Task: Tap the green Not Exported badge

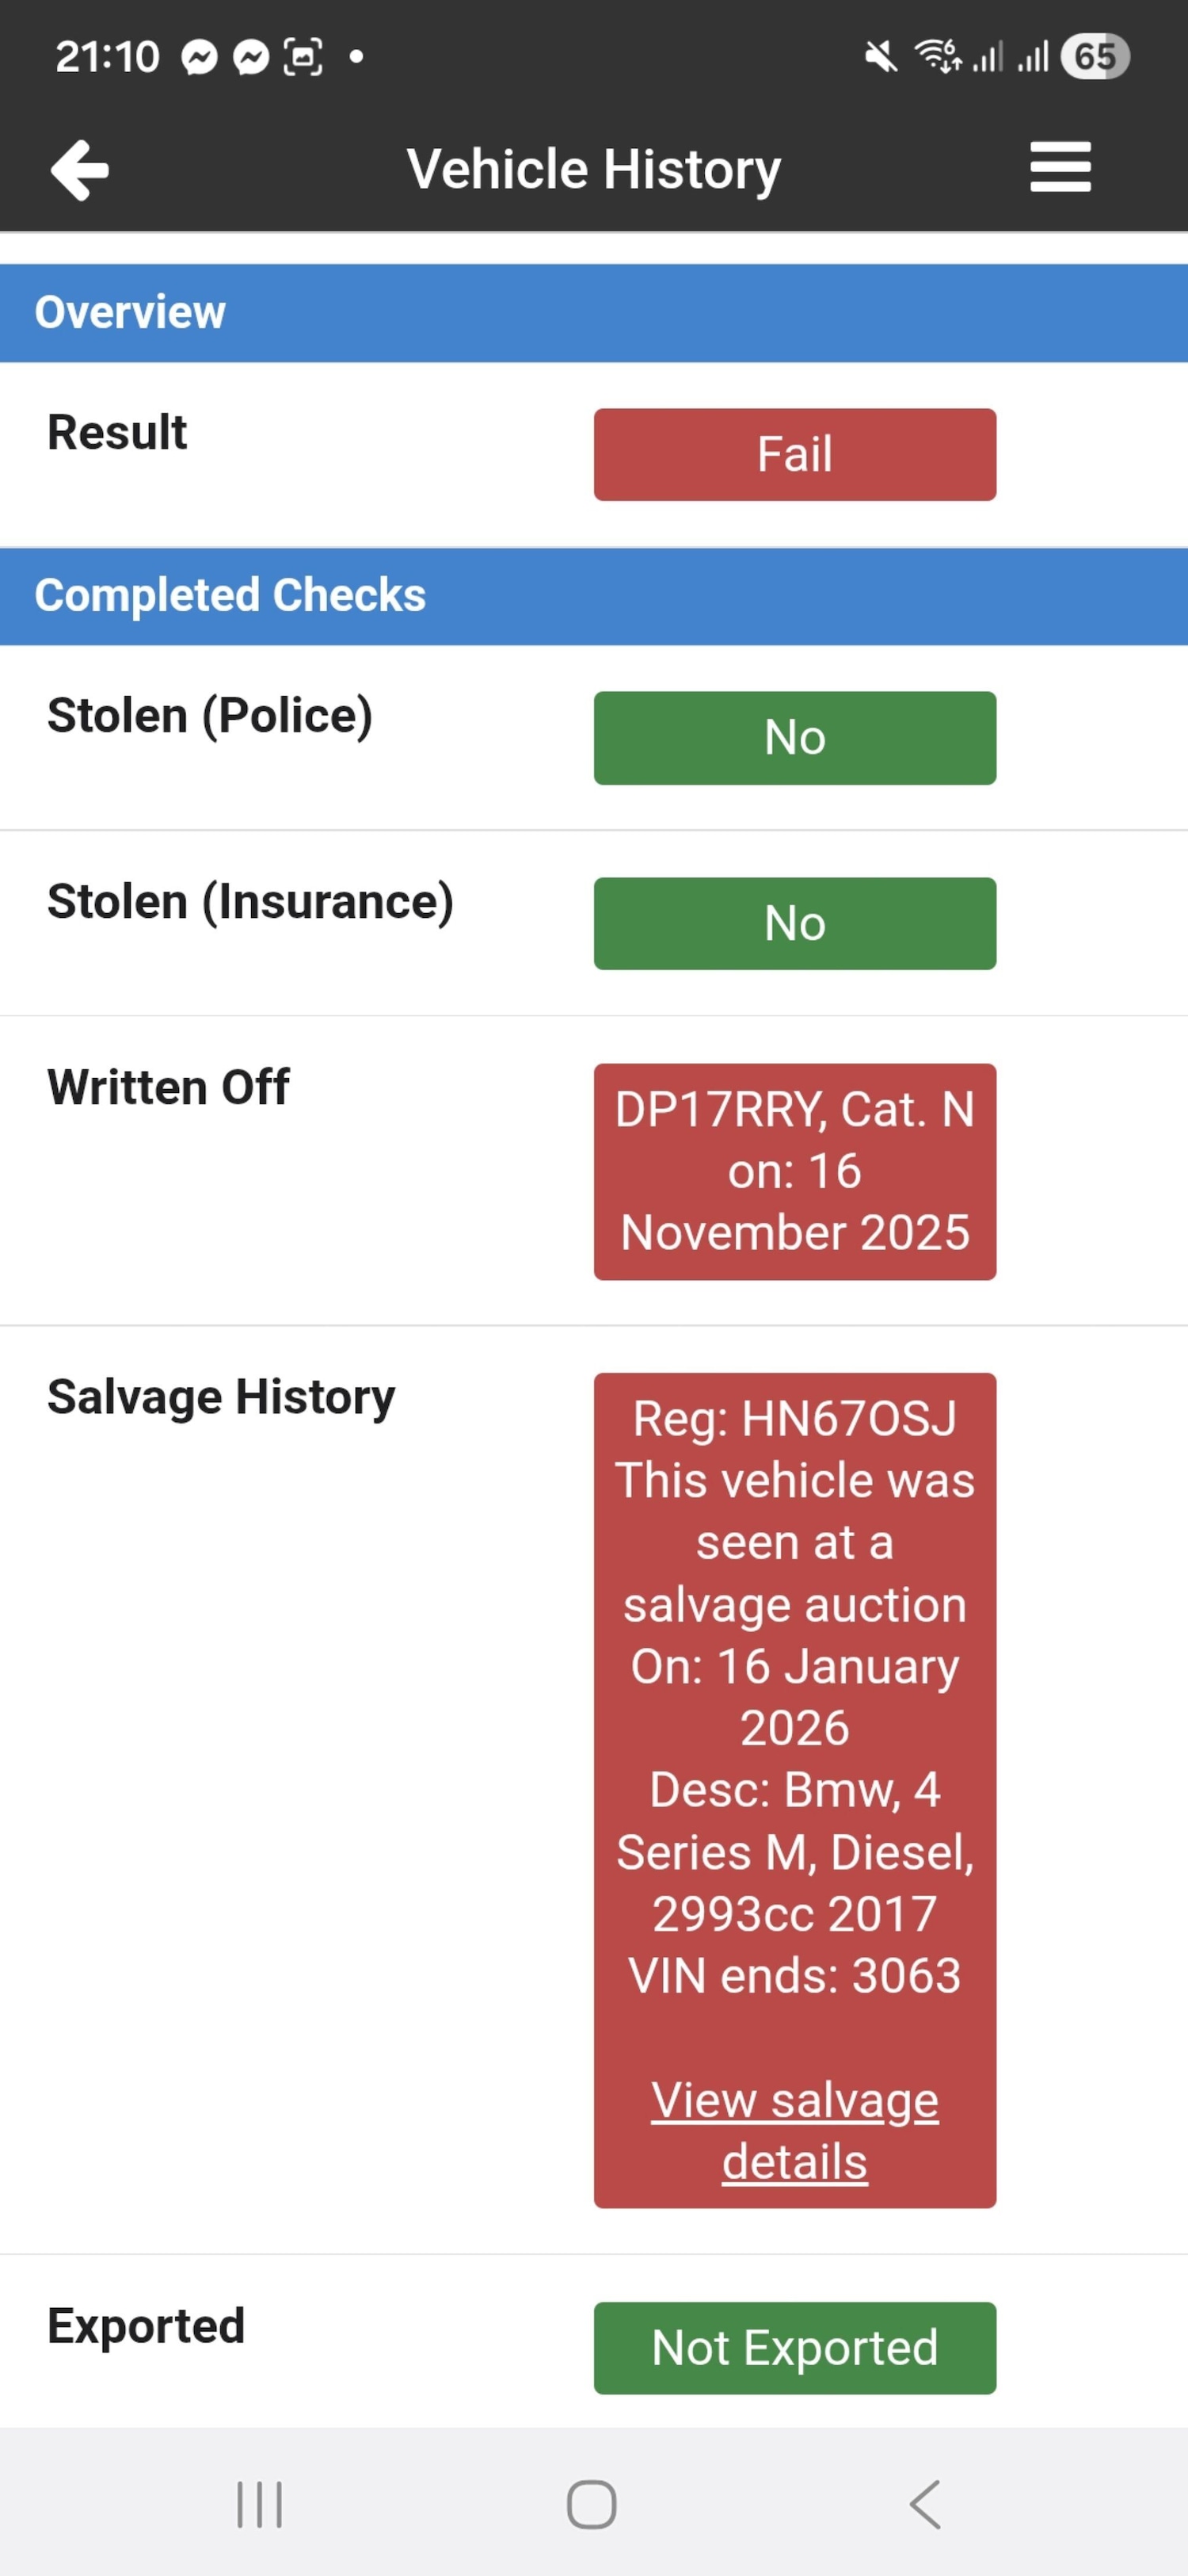Action: point(794,2347)
